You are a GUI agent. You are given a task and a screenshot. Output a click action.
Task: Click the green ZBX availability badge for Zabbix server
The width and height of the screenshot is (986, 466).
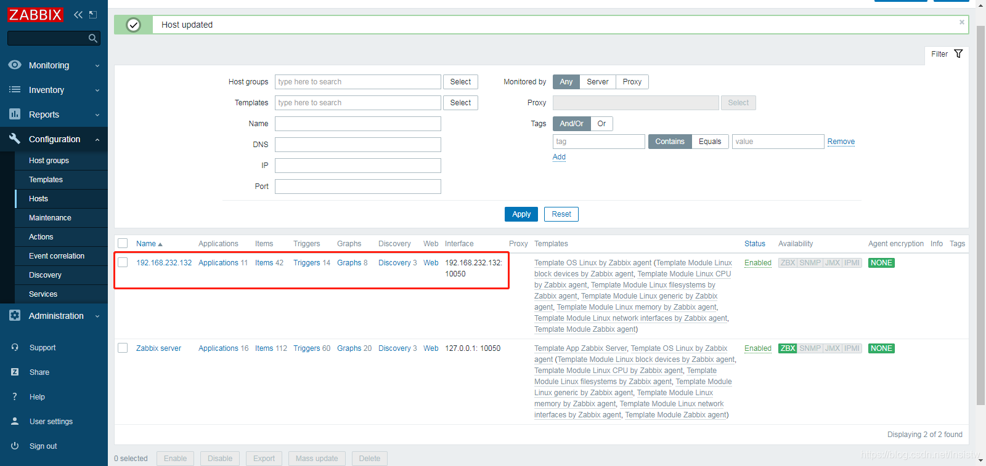pyautogui.click(x=788, y=348)
